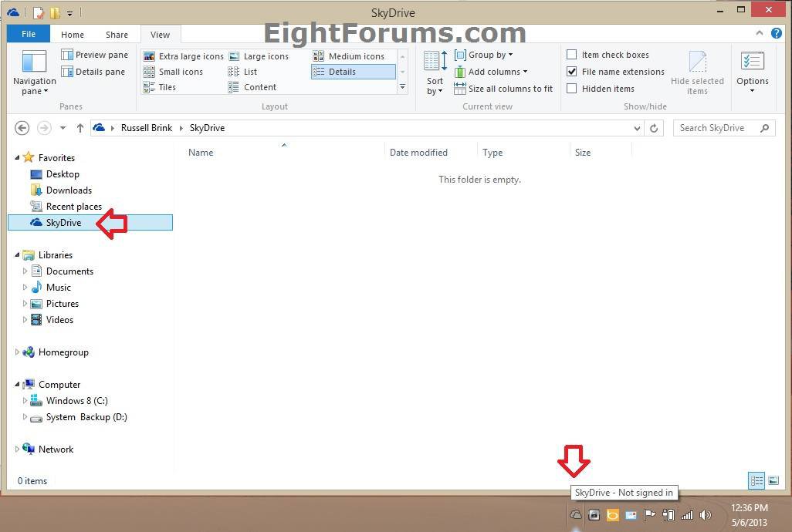Switch layout to List view

pos(242,72)
